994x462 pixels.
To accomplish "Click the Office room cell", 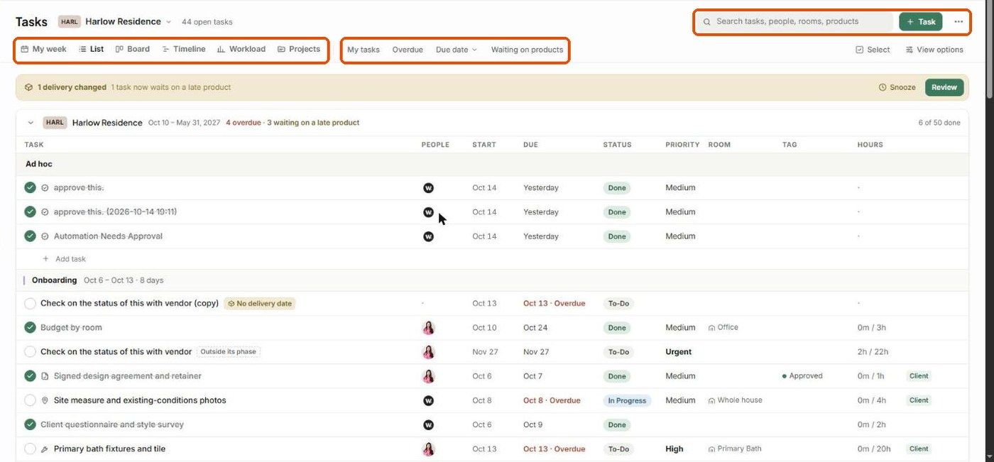I will coord(723,327).
